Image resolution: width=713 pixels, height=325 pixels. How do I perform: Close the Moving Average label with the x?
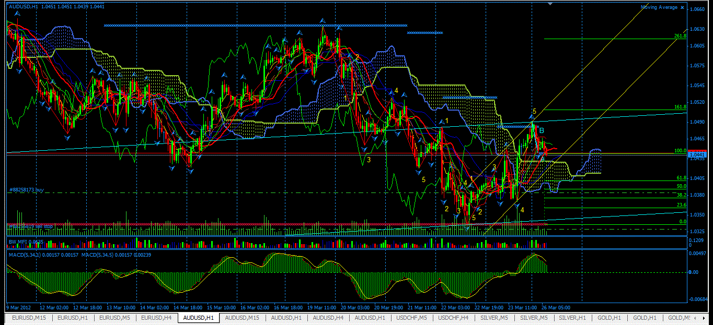[683, 8]
